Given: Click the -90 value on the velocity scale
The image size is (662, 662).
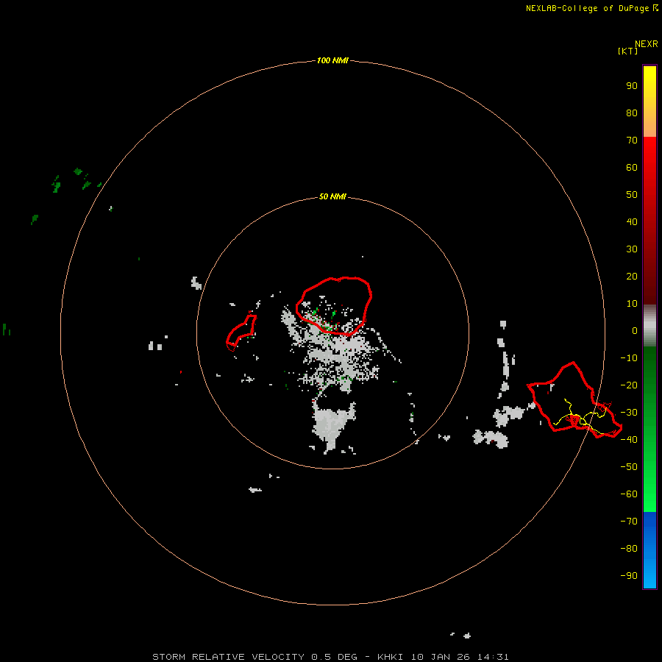Looking at the screenshot, I should click(x=629, y=576).
